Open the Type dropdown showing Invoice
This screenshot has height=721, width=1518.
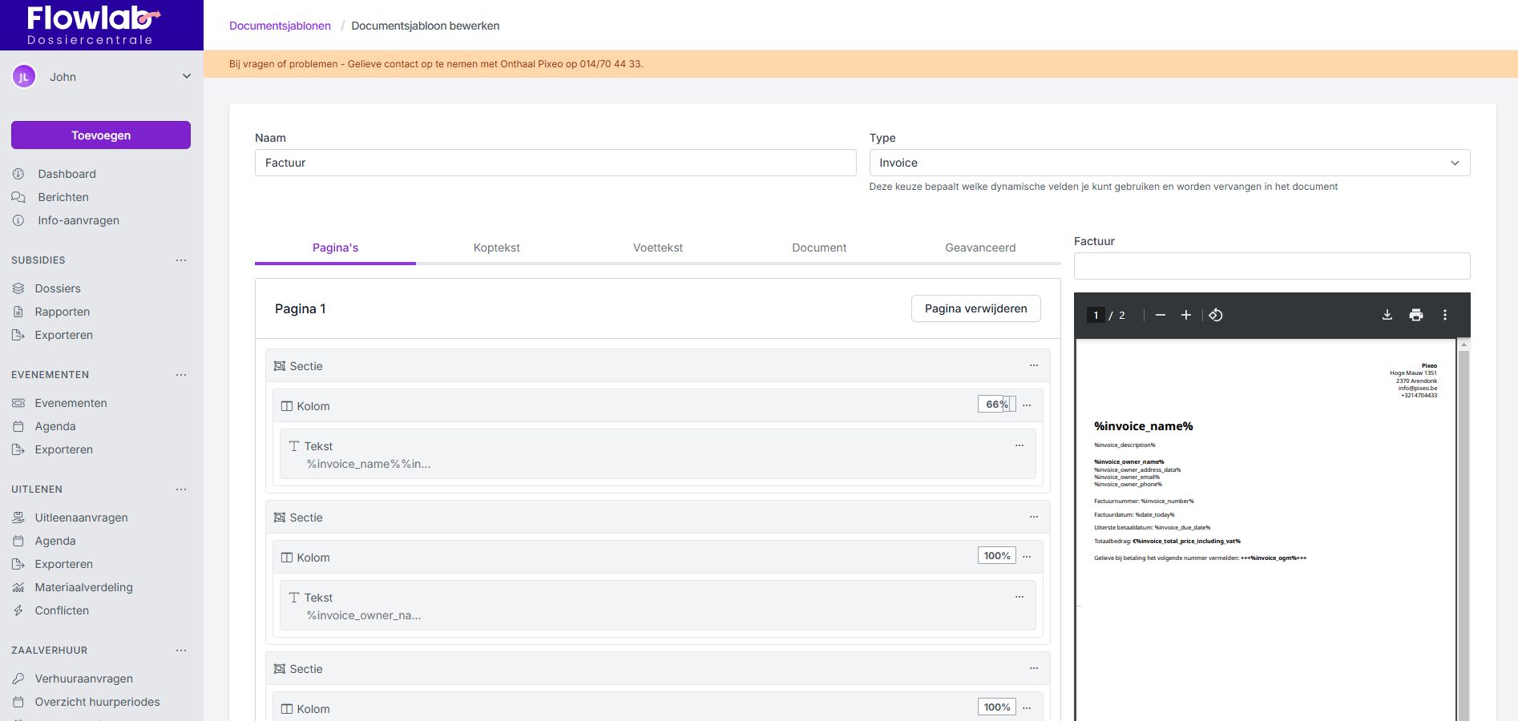[x=1169, y=163]
